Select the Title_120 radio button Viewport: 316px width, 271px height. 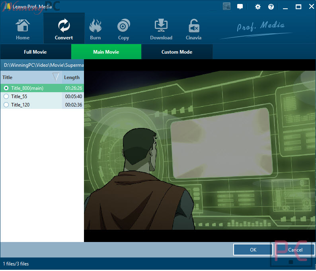pos(6,105)
